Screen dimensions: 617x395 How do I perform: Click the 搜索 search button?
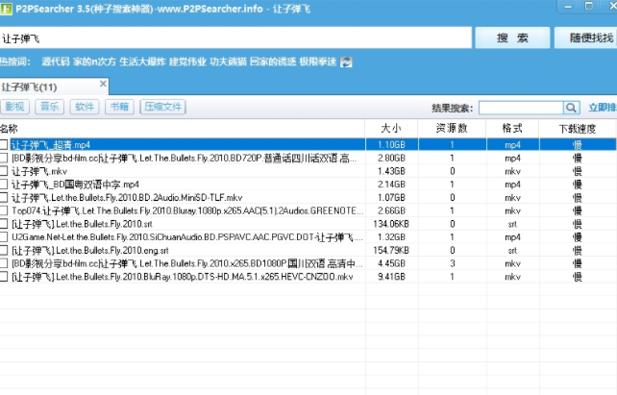click(512, 37)
